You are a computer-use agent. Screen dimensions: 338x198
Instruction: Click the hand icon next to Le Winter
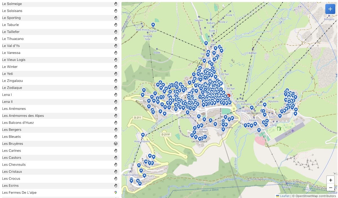point(116,66)
